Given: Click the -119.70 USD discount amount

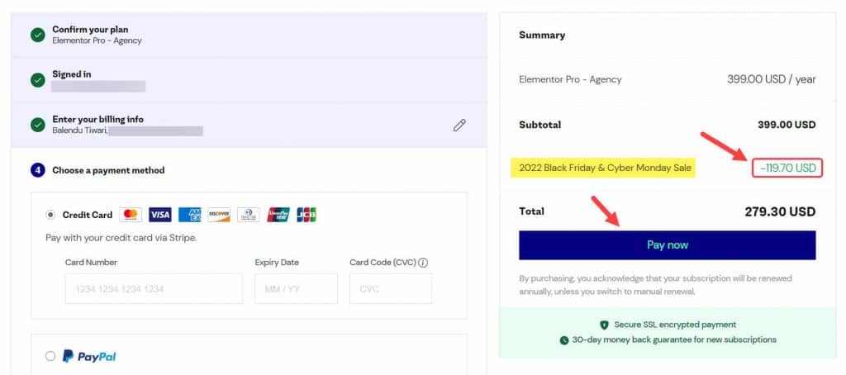Looking at the screenshot, I should (788, 169).
